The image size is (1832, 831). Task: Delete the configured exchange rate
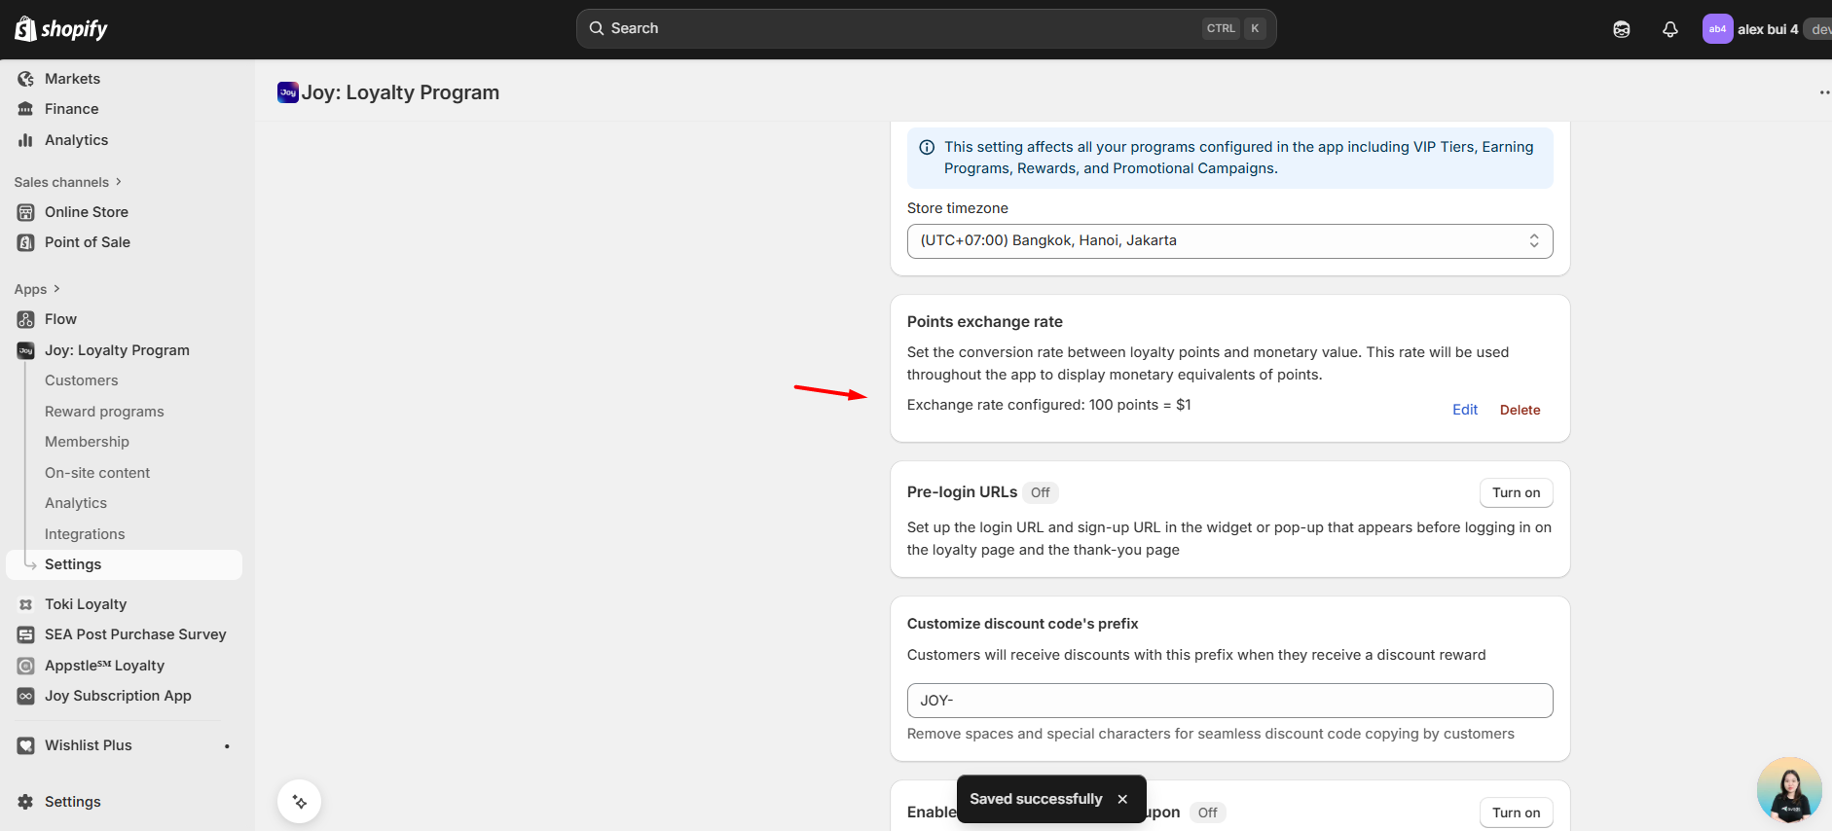[x=1520, y=410]
